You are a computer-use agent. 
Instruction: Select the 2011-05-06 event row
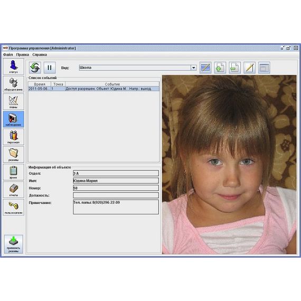pos(93,89)
